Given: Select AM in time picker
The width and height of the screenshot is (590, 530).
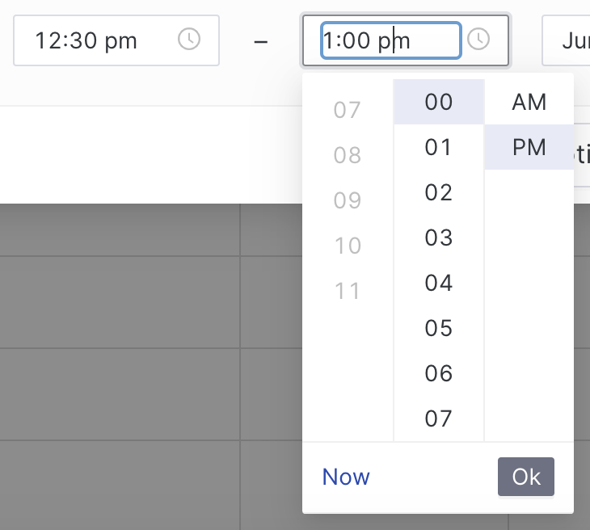Looking at the screenshot, I should pyautogui.click(x=529, y=102).
